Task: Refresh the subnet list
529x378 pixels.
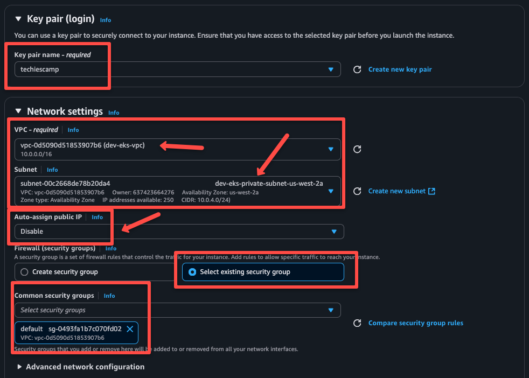Action: point(357,191)
